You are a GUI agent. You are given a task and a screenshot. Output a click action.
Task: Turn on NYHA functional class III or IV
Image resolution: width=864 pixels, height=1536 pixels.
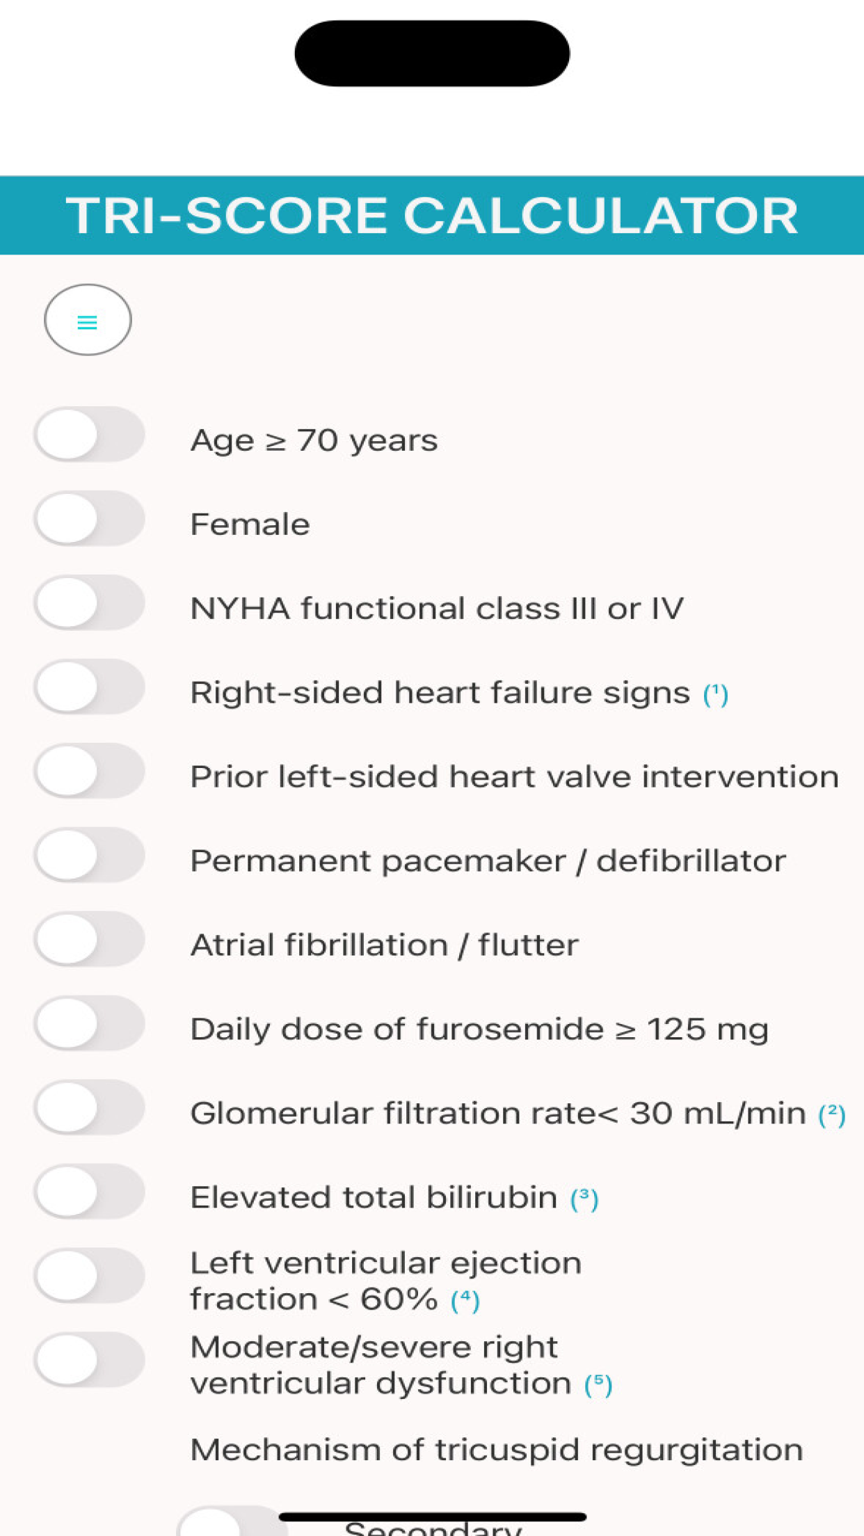(89, 603)
